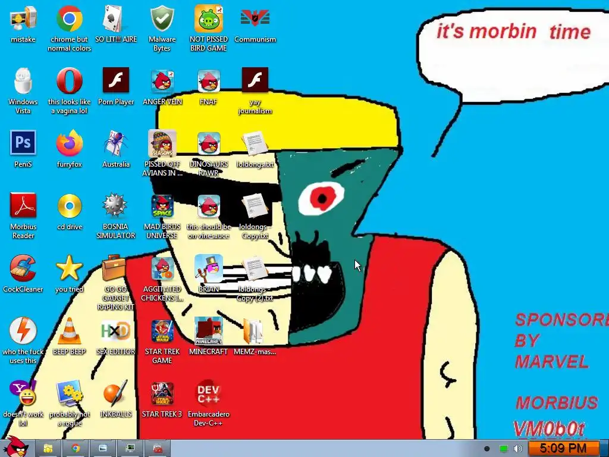Open the red bird Start button
This screenshot has width=609, height=457.
[x=16, y=447]
